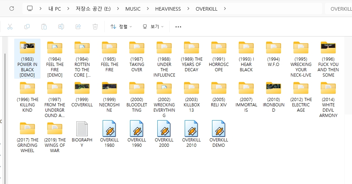
Task: Click the Copy icon in toolbar
Action: [x=27, y=27]
